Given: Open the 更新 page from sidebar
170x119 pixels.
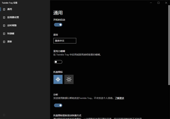Looking at the screenshot, I should (x=10, y=42).
